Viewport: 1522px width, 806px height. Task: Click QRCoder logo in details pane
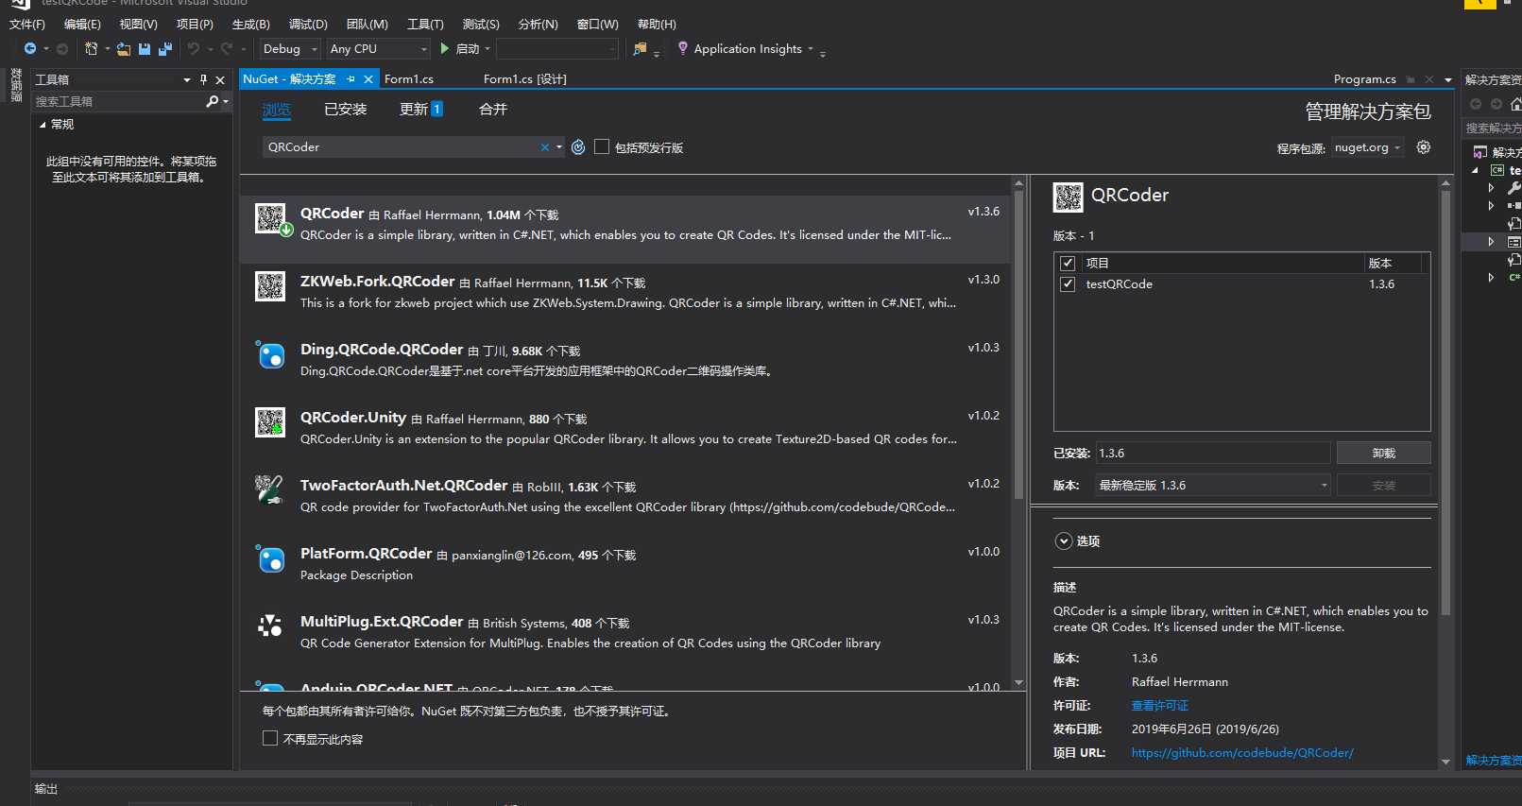(x=1069, y=197)
